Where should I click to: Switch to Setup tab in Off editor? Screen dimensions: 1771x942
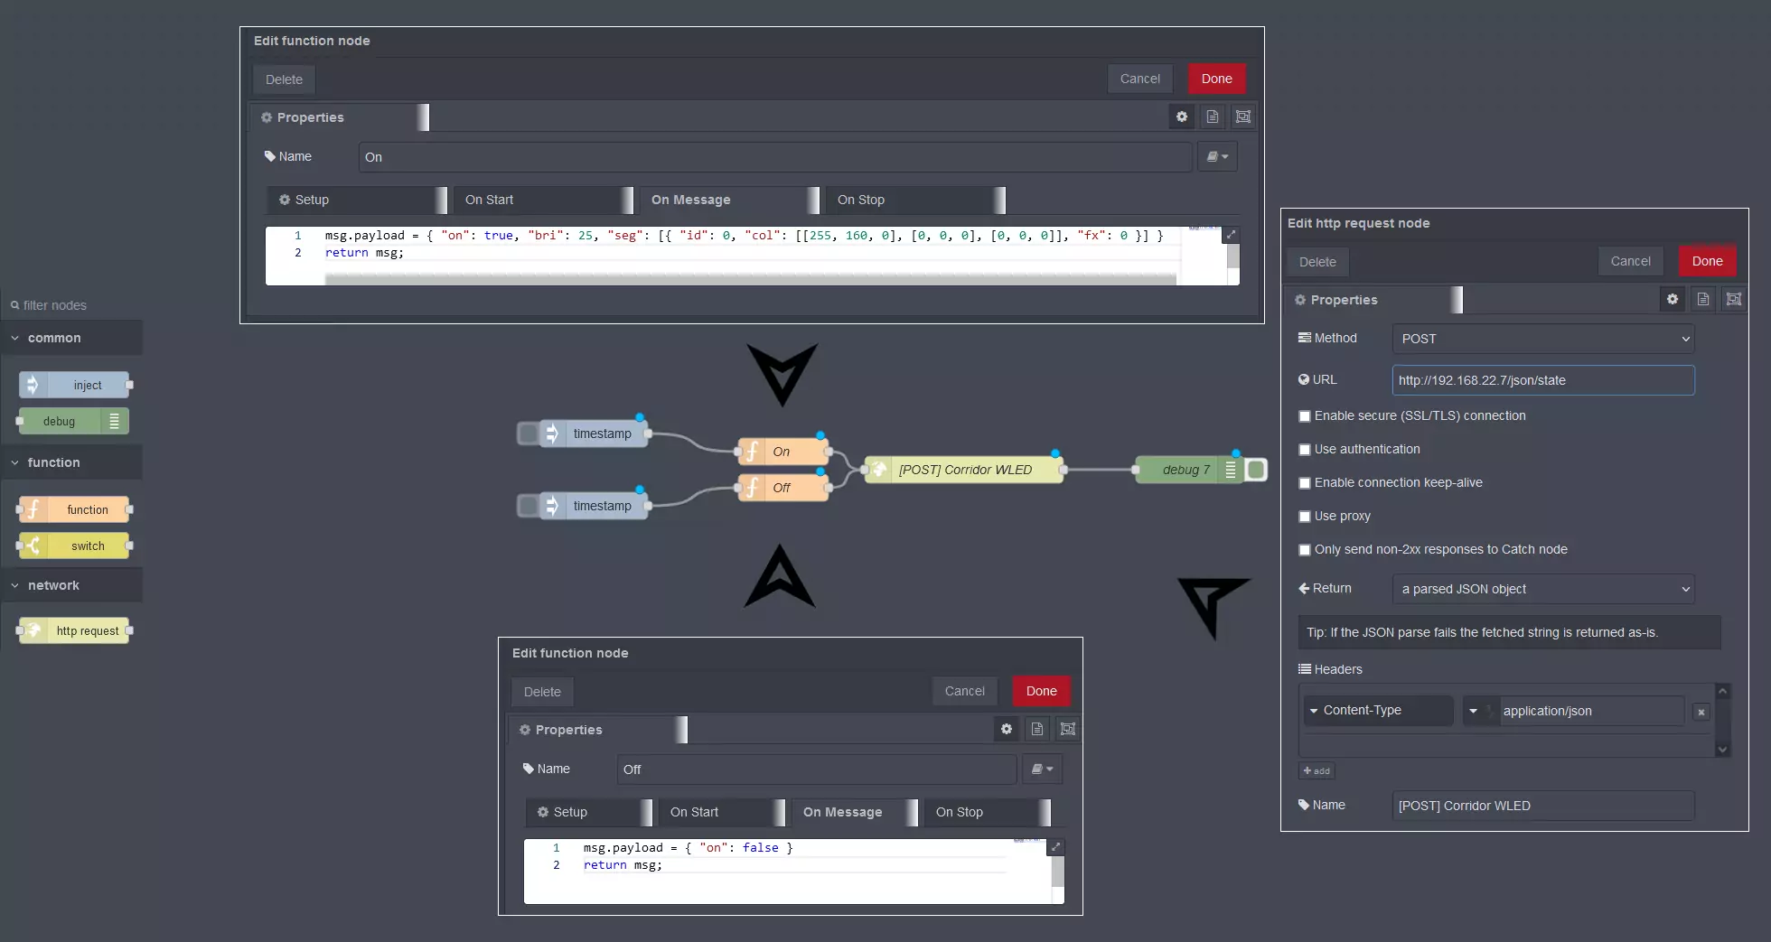(x=589, y=812)
